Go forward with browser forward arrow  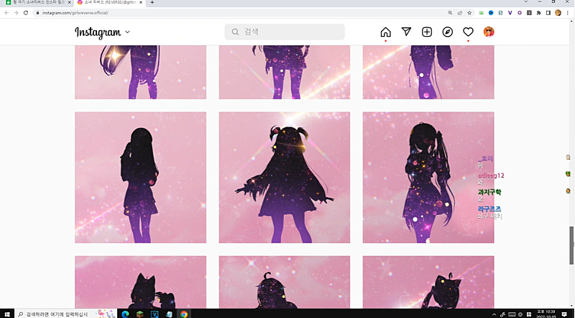coord(16,12)
